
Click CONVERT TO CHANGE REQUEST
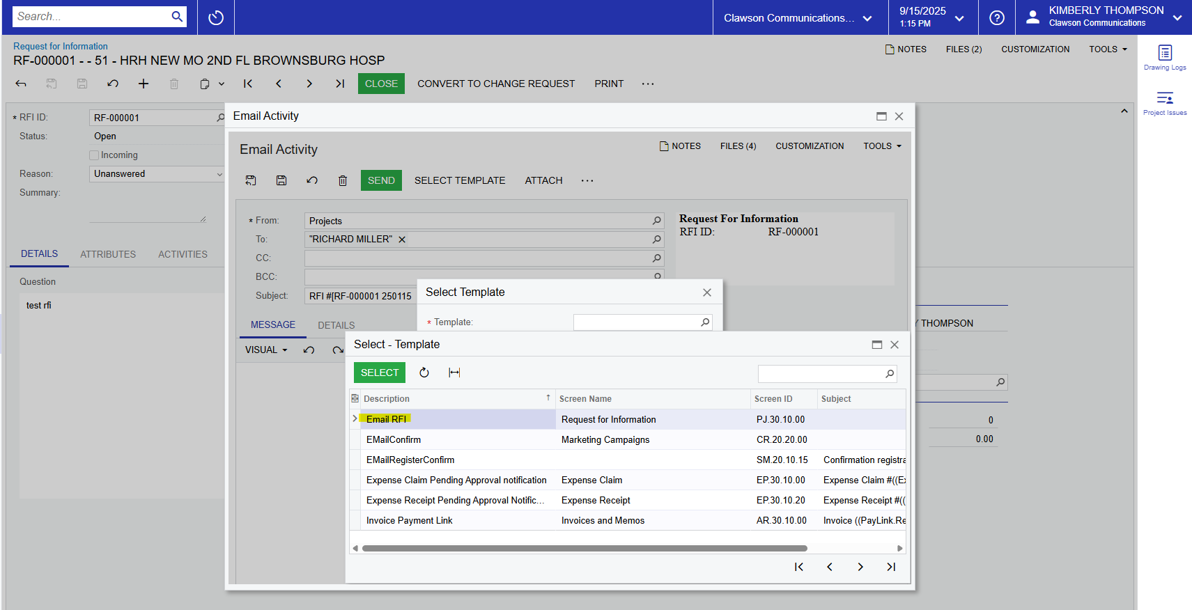[496, 84]
